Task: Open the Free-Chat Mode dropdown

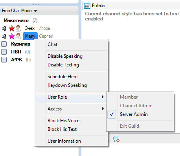Action: click(x=35, y=11)
